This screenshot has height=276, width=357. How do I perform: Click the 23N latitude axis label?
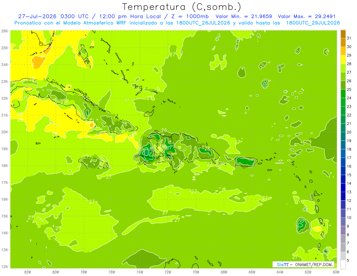(x=4, y=82)
